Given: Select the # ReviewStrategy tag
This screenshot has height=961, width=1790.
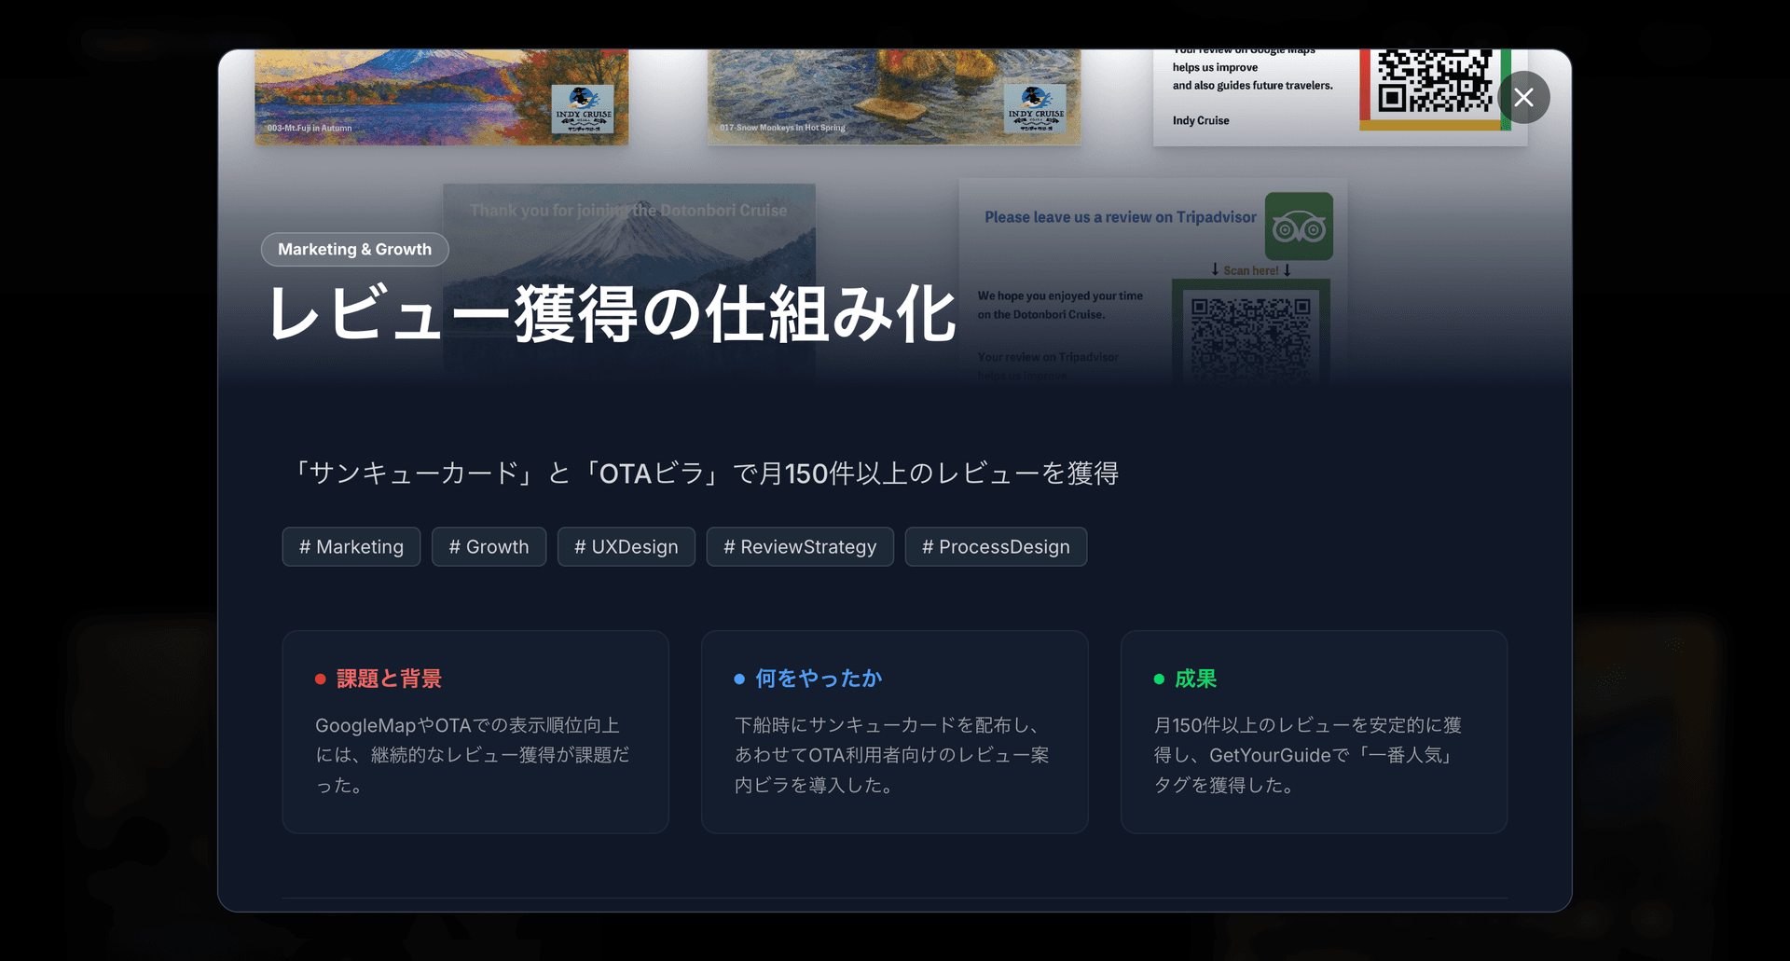Looking at the screenshot, I should pyautogui.click(x=800, y=547).
